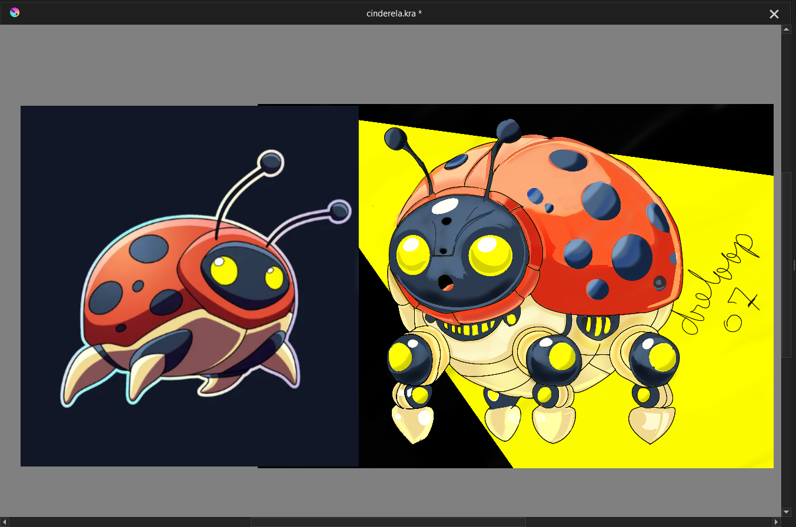Click the vertical scrollbar thumb
Viewport: 796px width, 527px height.
787,264
